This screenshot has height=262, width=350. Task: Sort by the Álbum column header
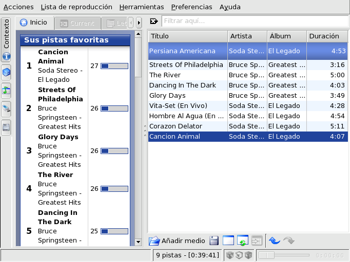point(287,36)
